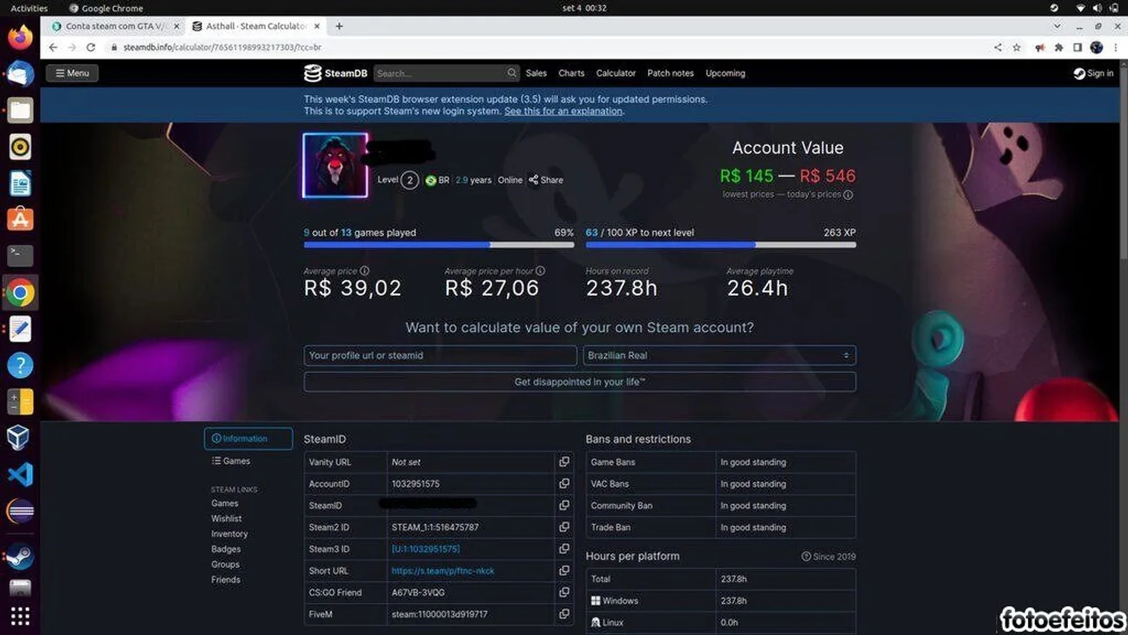Go back with the browser back arrow
The width and height of the screenshot is (1128, 635).
pos(54,47)
